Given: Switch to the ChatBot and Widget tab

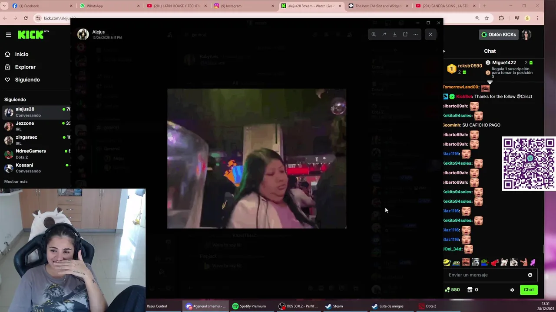Looking at the screenshot, I should [378, 6].
